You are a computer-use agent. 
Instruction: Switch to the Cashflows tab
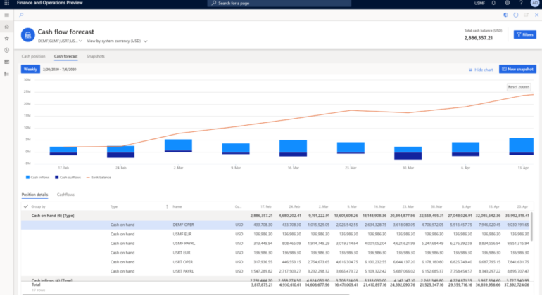[x=66, y=194]
